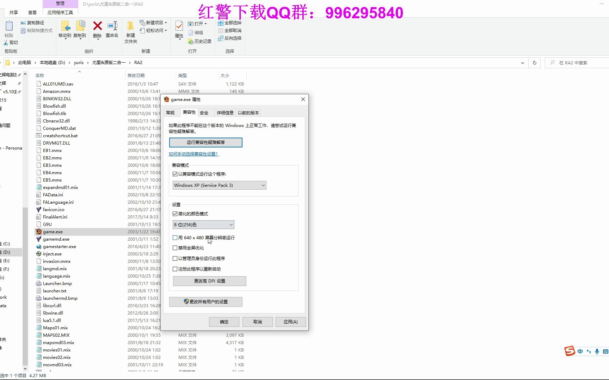Expand chevron after 本地磁盘 (D:) in breadcrumb
Viewport: 609px width, 380px height.
[x=69, y=63]
